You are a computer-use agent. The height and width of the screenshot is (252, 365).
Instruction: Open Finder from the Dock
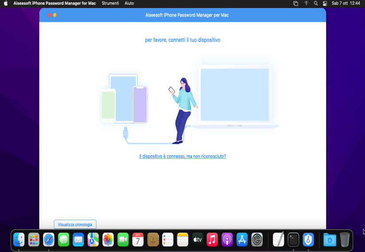click(19, 240)
